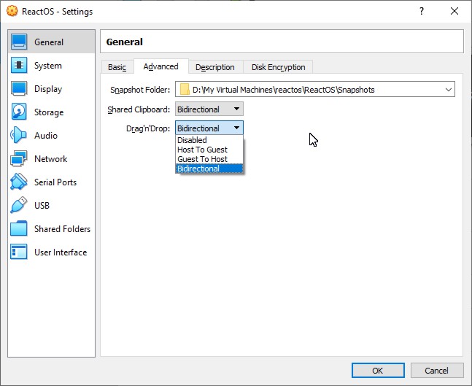This screenshot has height=386, width=472.
Task: Select the Shared Folders folder icon
Action: (19, 228)
